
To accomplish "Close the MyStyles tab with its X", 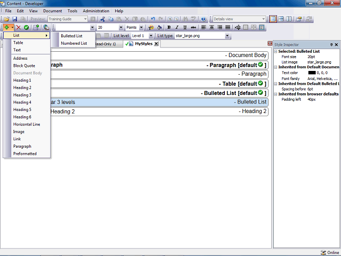I will [156, 44].
